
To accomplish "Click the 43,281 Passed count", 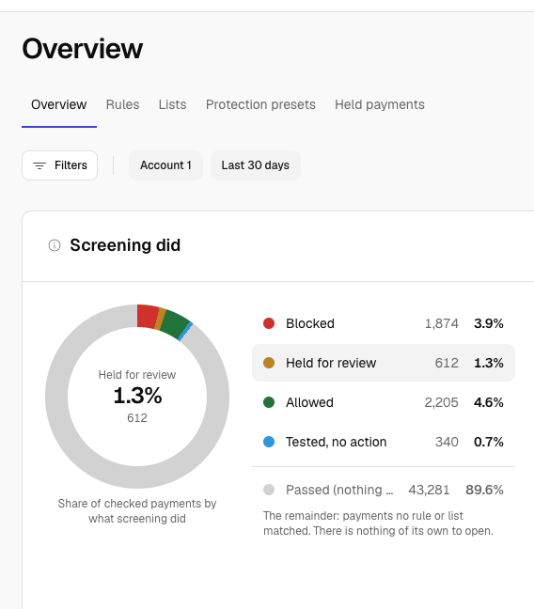I will (429, 490).
